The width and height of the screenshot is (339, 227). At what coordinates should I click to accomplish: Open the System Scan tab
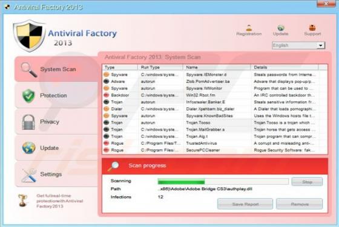pos(56,69)
